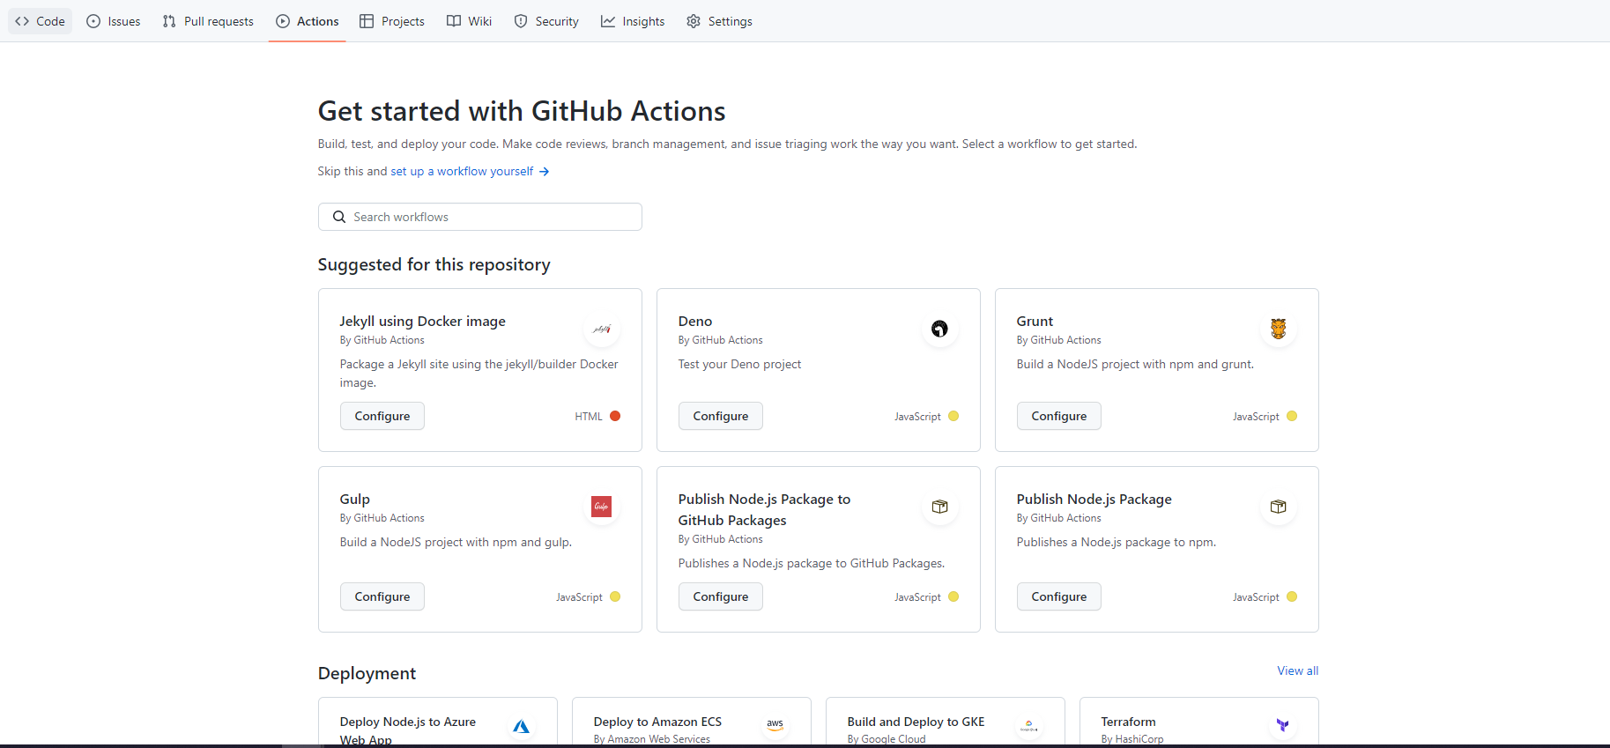Click Deploy Node.js to Azure Web App title
The width and height of the screenshot is (1610, 748).
point(408,730)
